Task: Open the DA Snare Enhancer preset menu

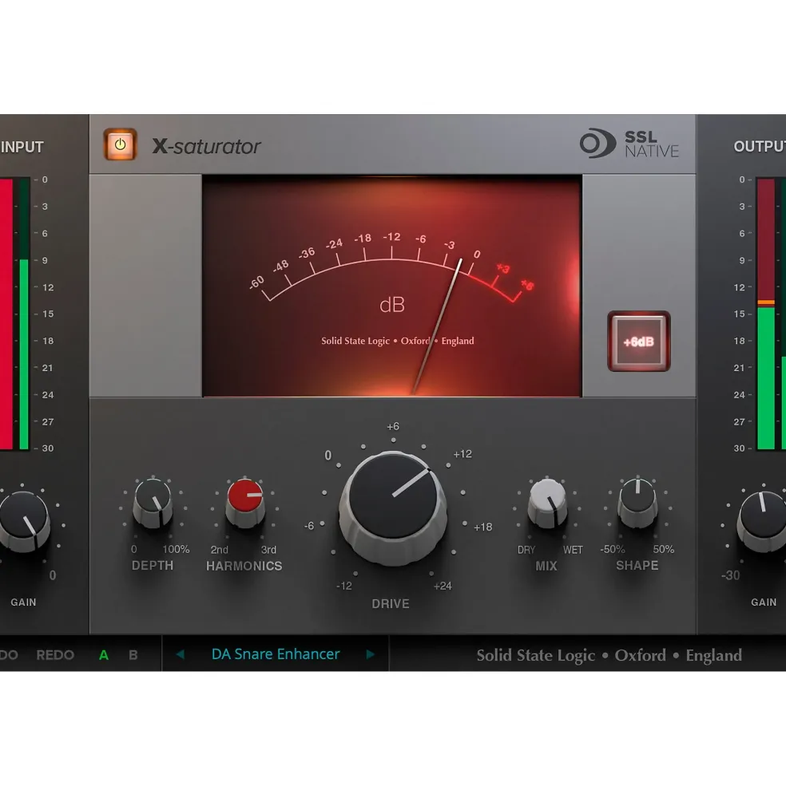Action: click(276, 654)
